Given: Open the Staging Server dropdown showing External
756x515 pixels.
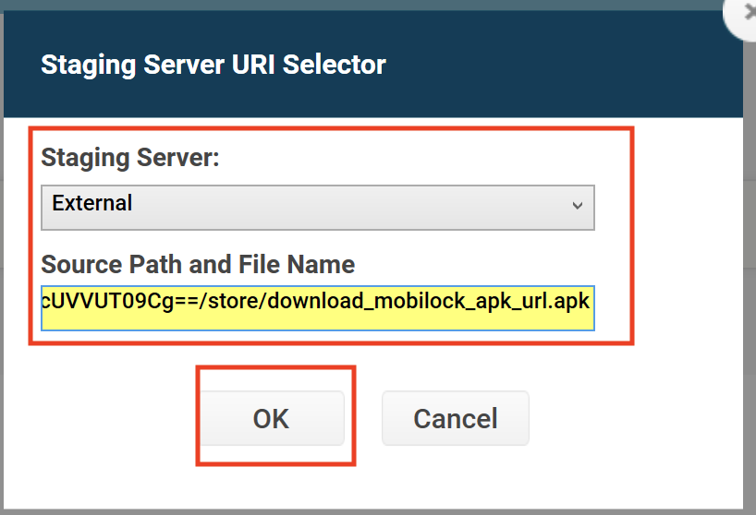Looking at the screenshot, I should coord(318,208).
